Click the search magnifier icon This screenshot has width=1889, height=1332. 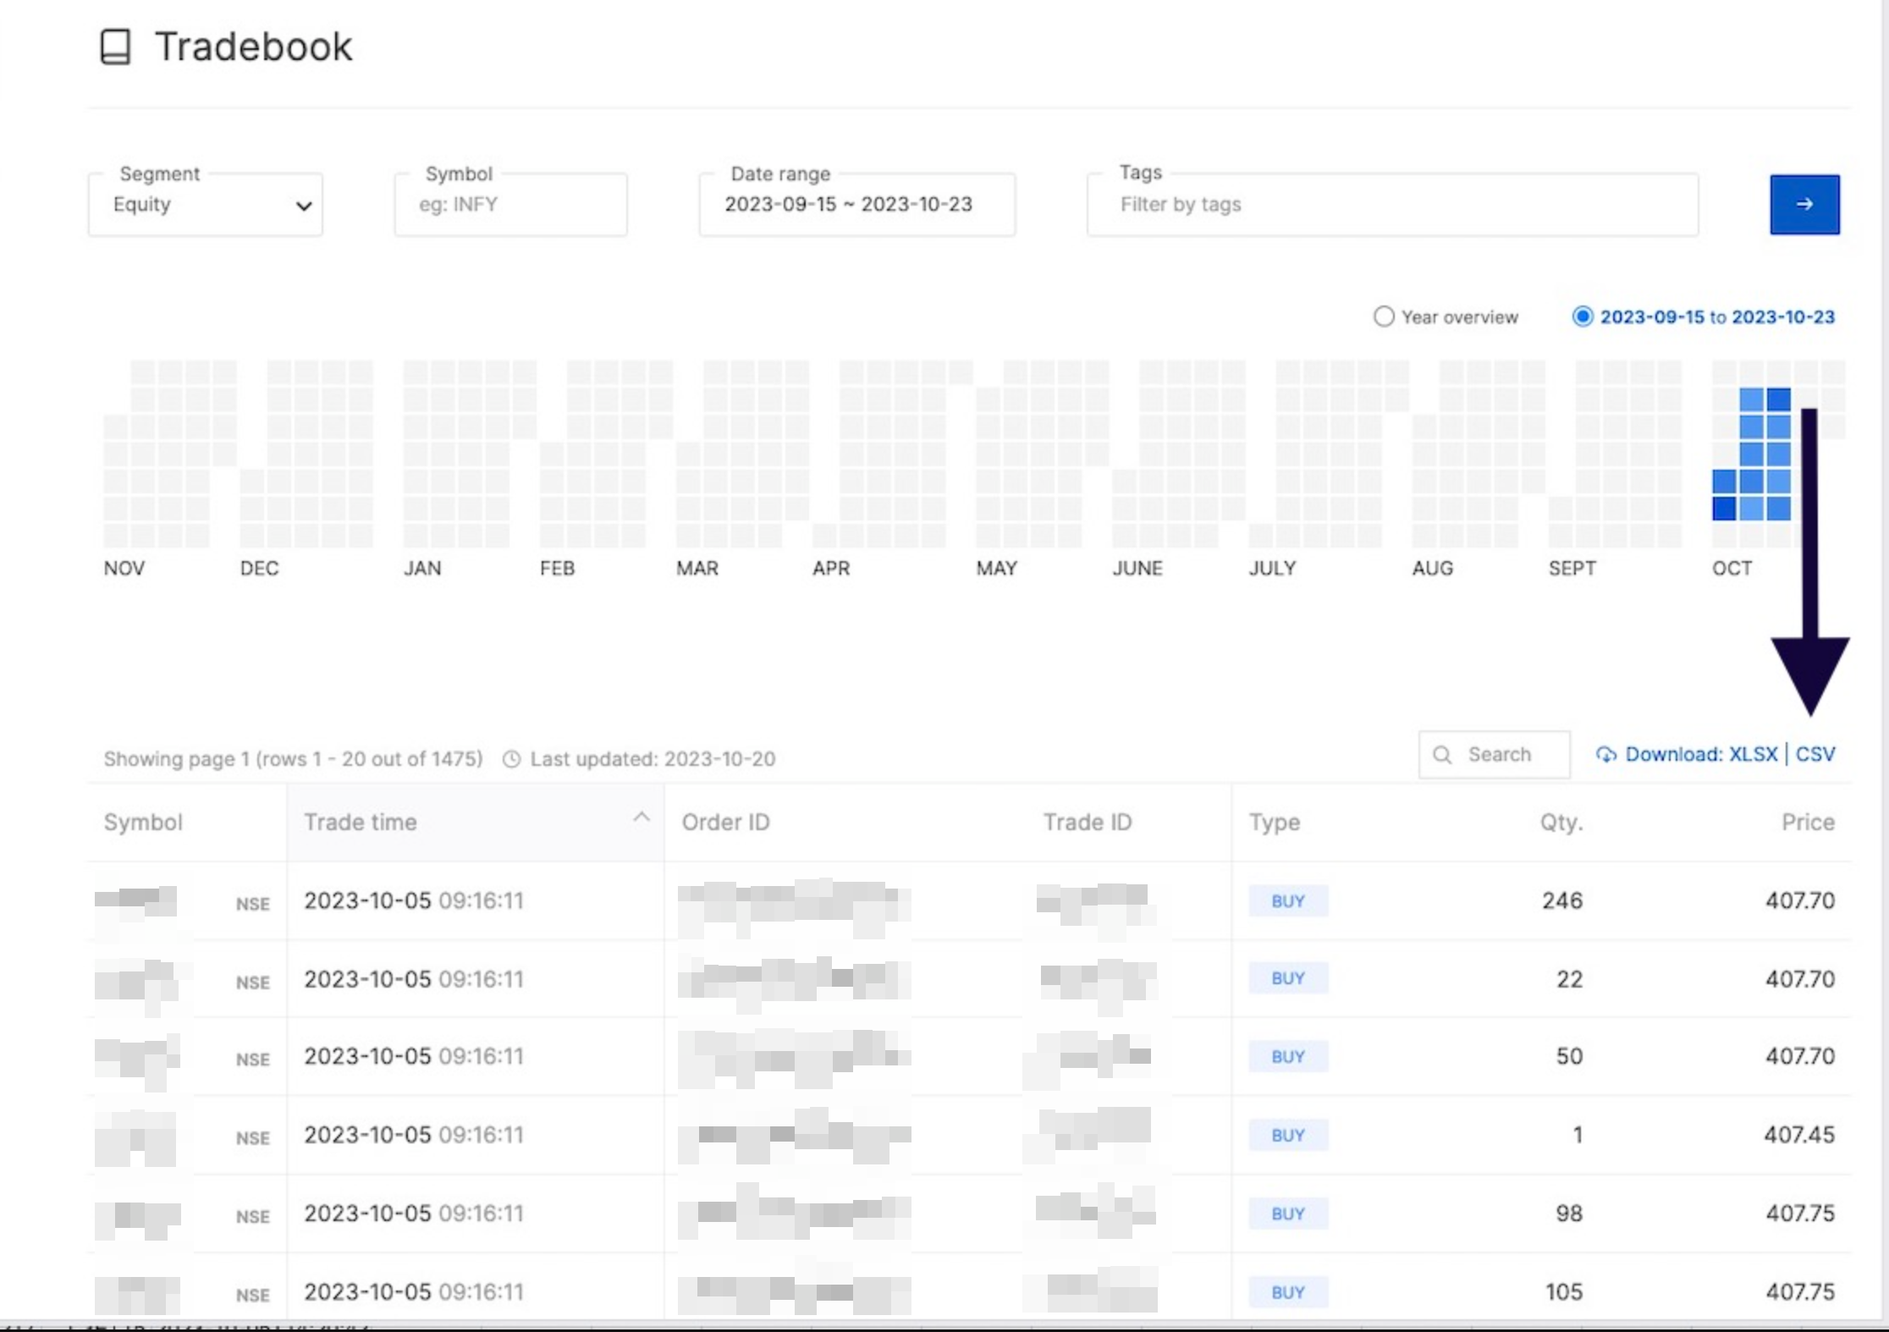1444,754
